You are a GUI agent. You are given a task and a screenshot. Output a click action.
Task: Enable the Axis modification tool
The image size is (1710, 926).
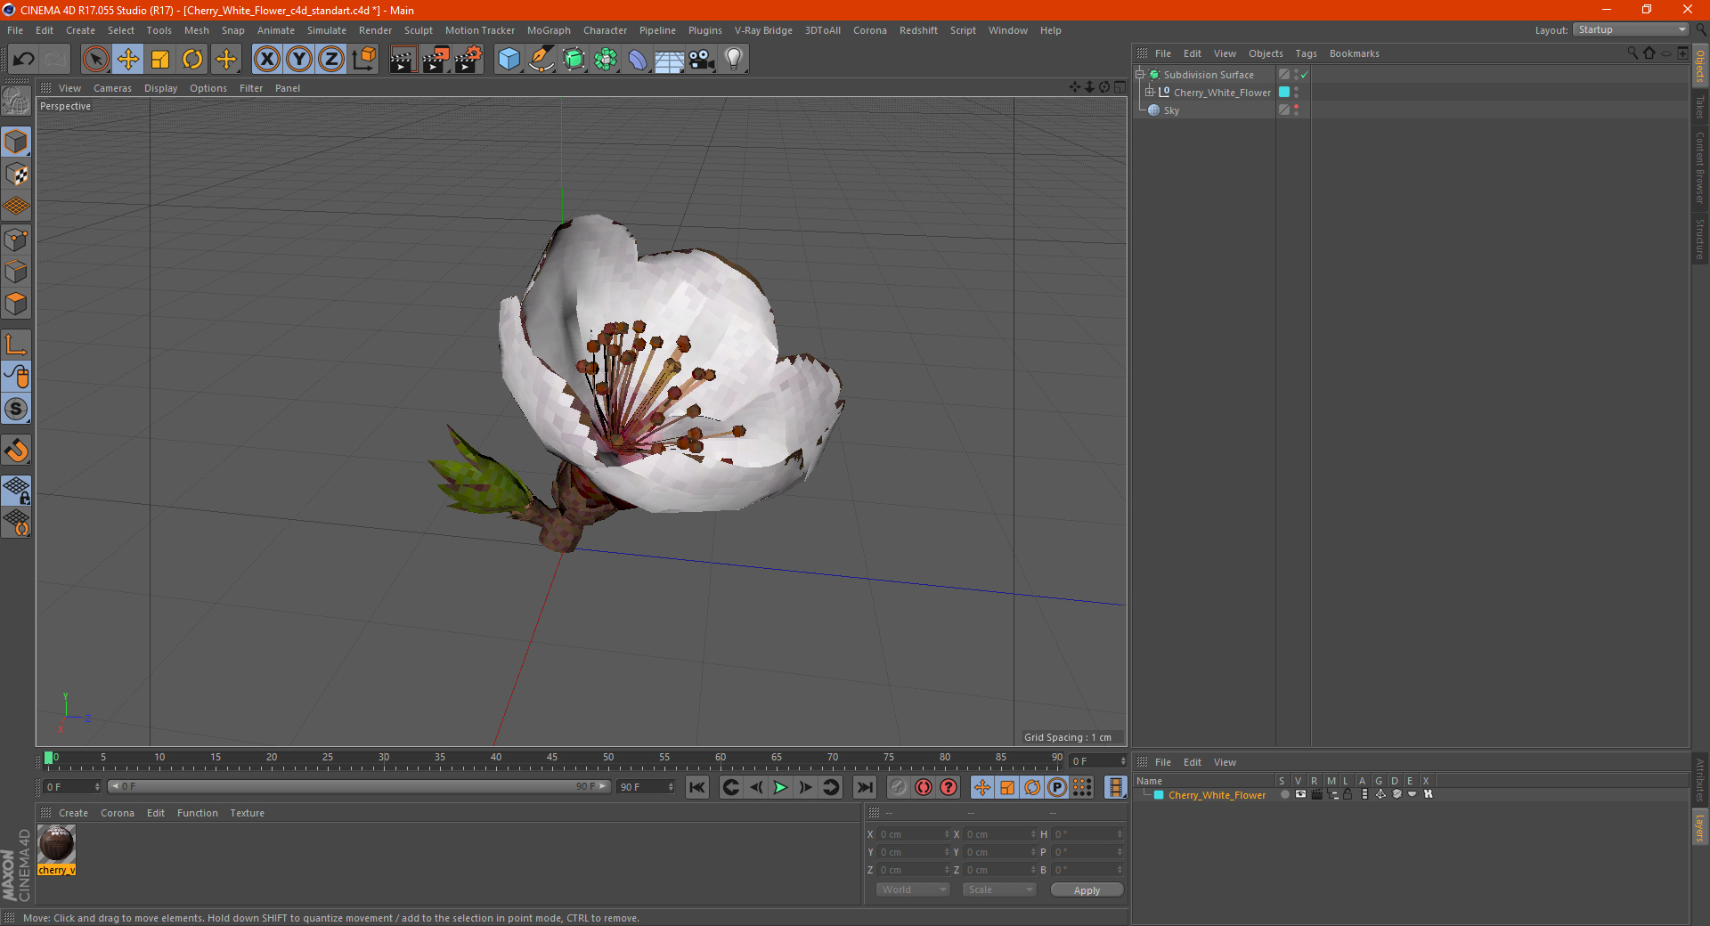16,345
